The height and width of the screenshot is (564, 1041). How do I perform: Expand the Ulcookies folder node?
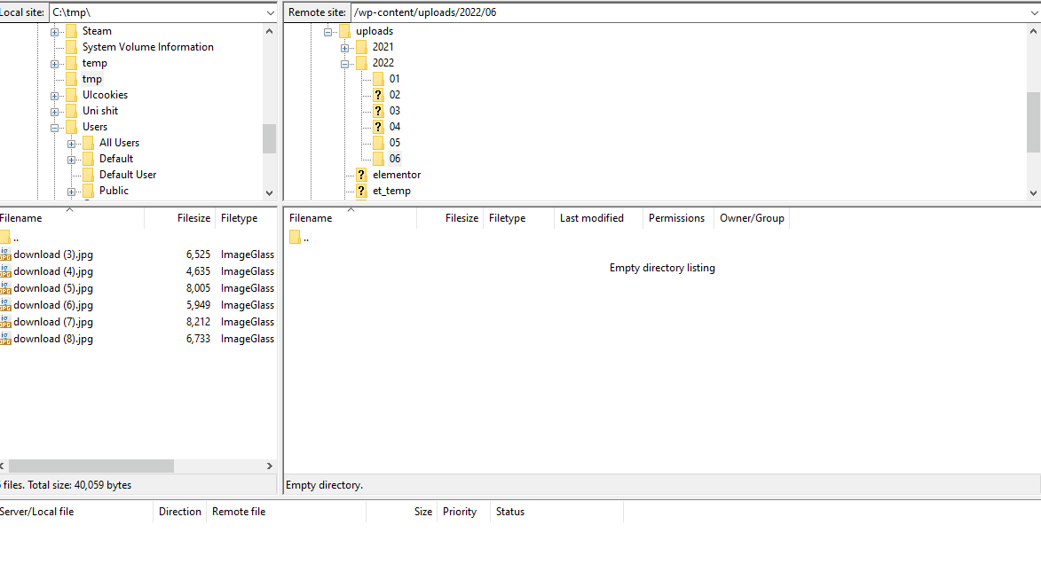tap(55, 96)
